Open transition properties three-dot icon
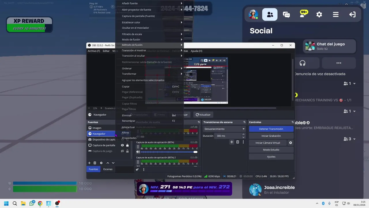 [243, 142]
